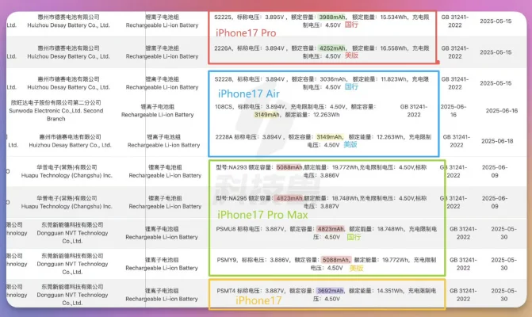Click the 2025-05-30 date in PSMY9 row
The width and height of the screenshot is (532, 317).
[x=503, y=264]
